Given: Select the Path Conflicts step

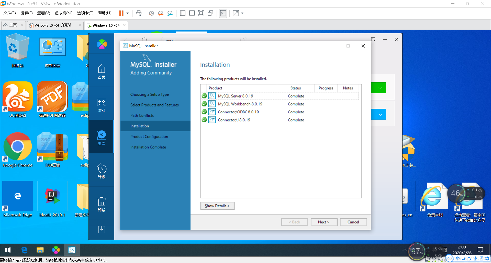Looking at the screenshot, I should (142, 115).
